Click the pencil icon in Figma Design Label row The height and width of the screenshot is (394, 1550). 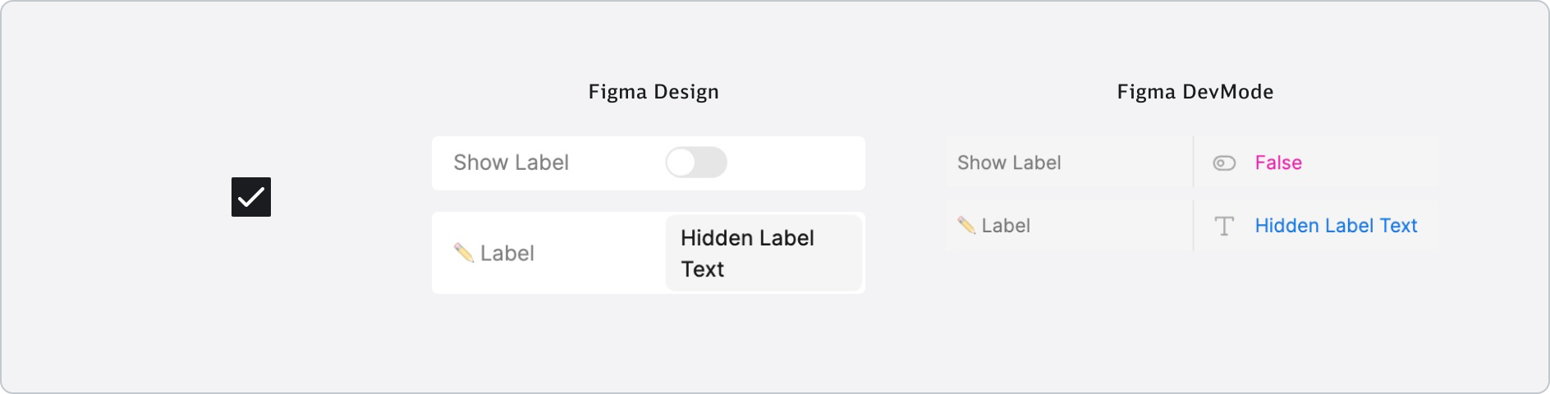point(464,253)
